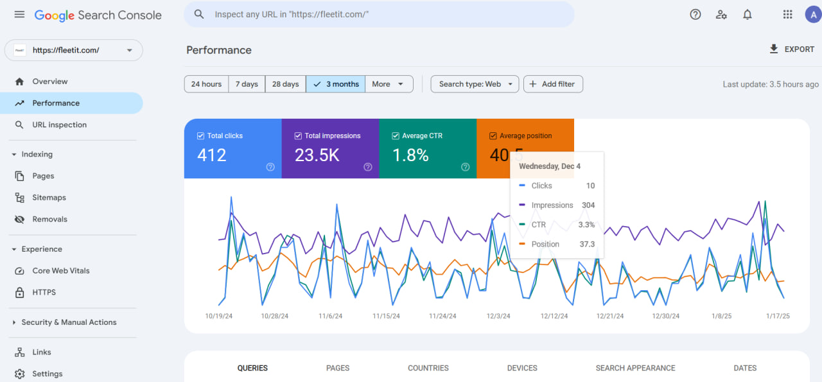Open the Search type: Web dropdown
The height and width of the screenshot is (382, 822).
click(x=475, y=84)
